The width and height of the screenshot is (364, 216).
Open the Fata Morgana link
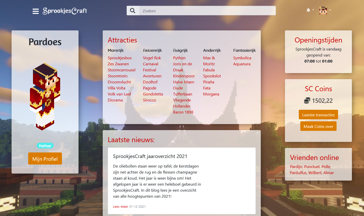[x=211, y=91]
